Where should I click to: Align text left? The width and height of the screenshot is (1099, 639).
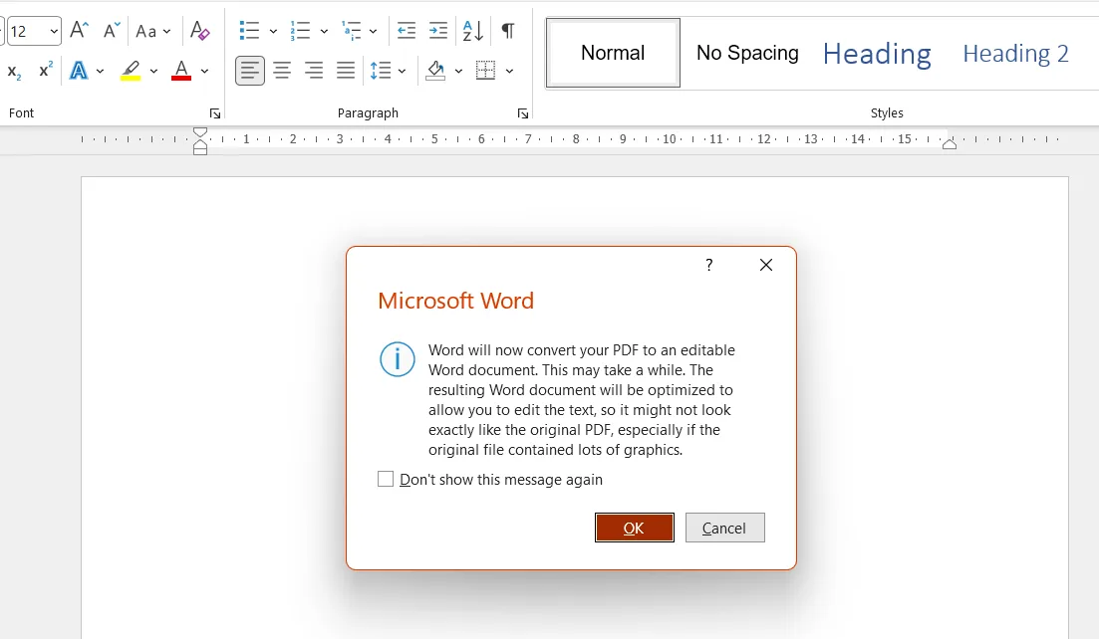click(x=249, y=71)
